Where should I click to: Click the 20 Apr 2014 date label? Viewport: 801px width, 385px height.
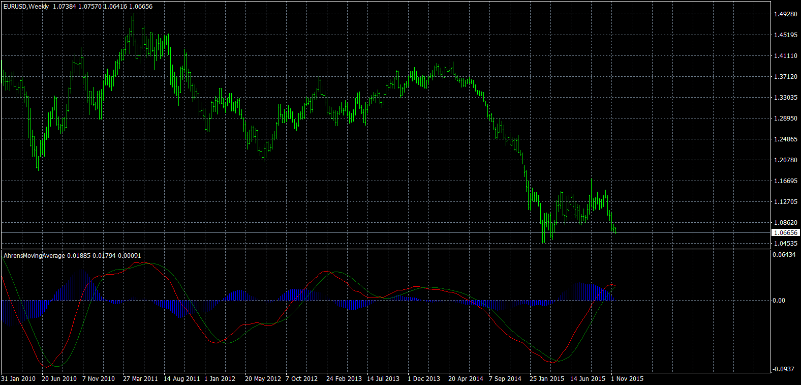[466, 379]
